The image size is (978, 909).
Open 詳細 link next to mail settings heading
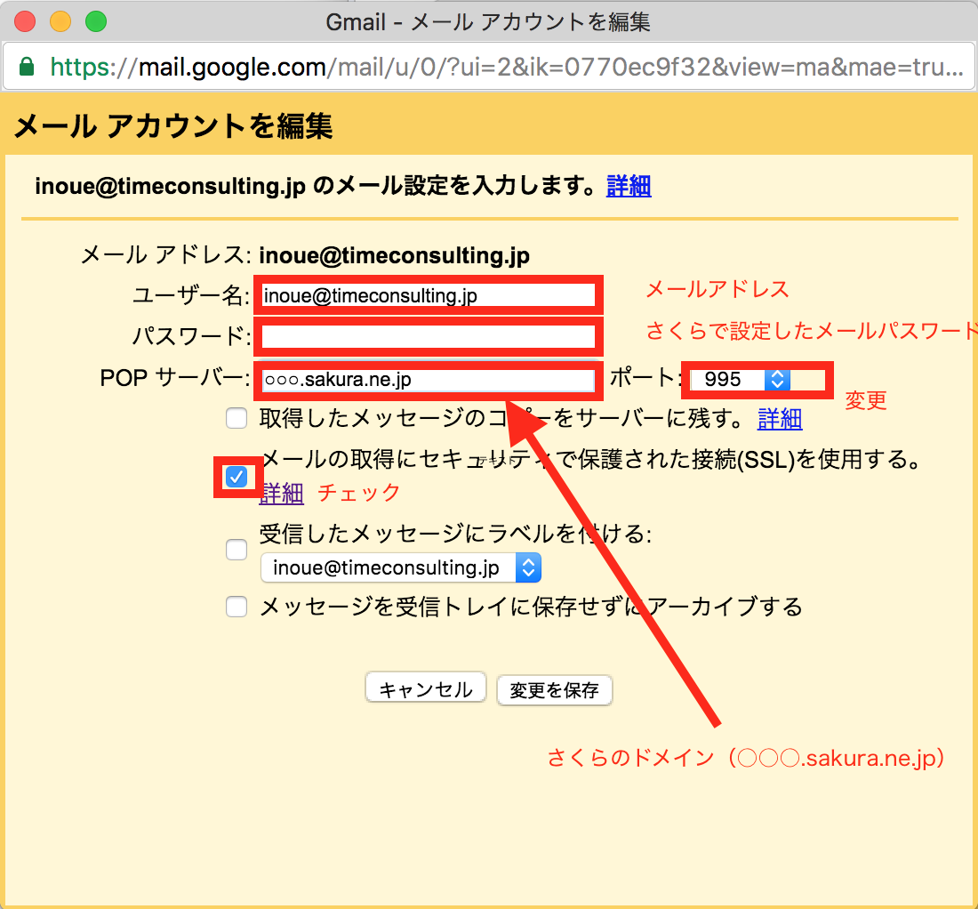(x=629, y=186)
